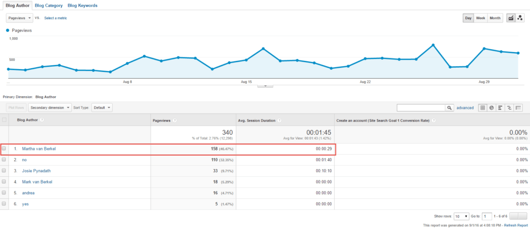Select the pivot table view icon
This screenshot has height=230, width=530.
point(518,108)
